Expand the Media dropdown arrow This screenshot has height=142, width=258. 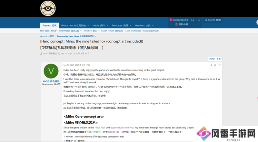coord(107,26)
